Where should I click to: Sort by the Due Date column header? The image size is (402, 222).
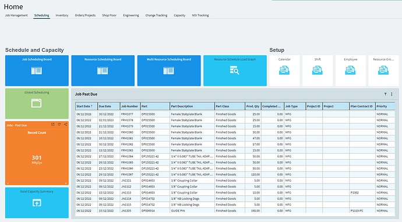pos(108,106)
